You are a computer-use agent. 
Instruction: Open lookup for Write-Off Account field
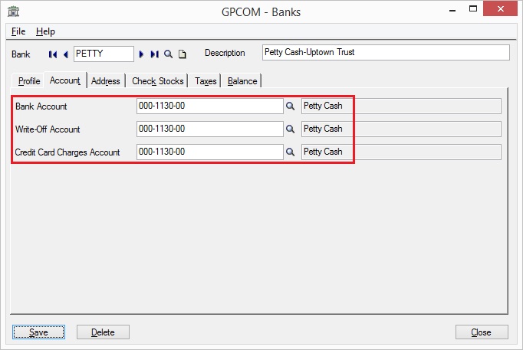click(x=291, y=129)
